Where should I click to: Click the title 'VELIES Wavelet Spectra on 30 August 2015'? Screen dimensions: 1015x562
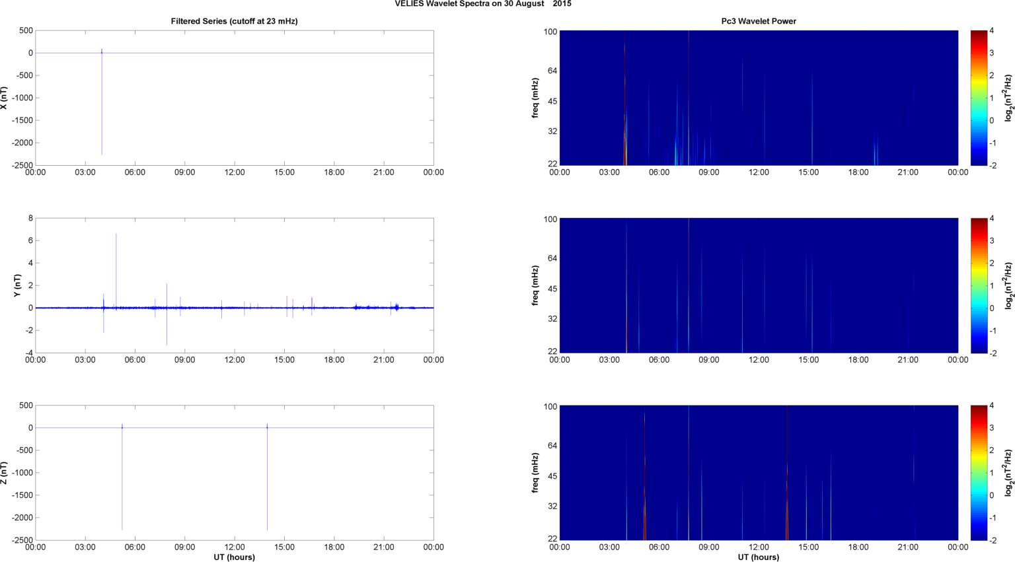pos(483,4)
